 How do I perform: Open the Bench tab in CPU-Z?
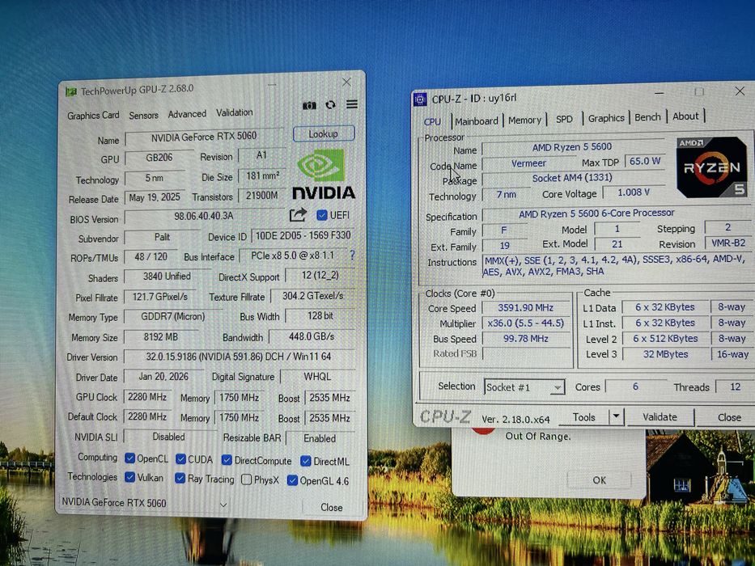pos(647,117)
